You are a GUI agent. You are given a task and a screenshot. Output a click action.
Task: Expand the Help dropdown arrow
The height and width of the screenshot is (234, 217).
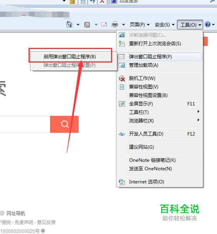click(214, 25)
